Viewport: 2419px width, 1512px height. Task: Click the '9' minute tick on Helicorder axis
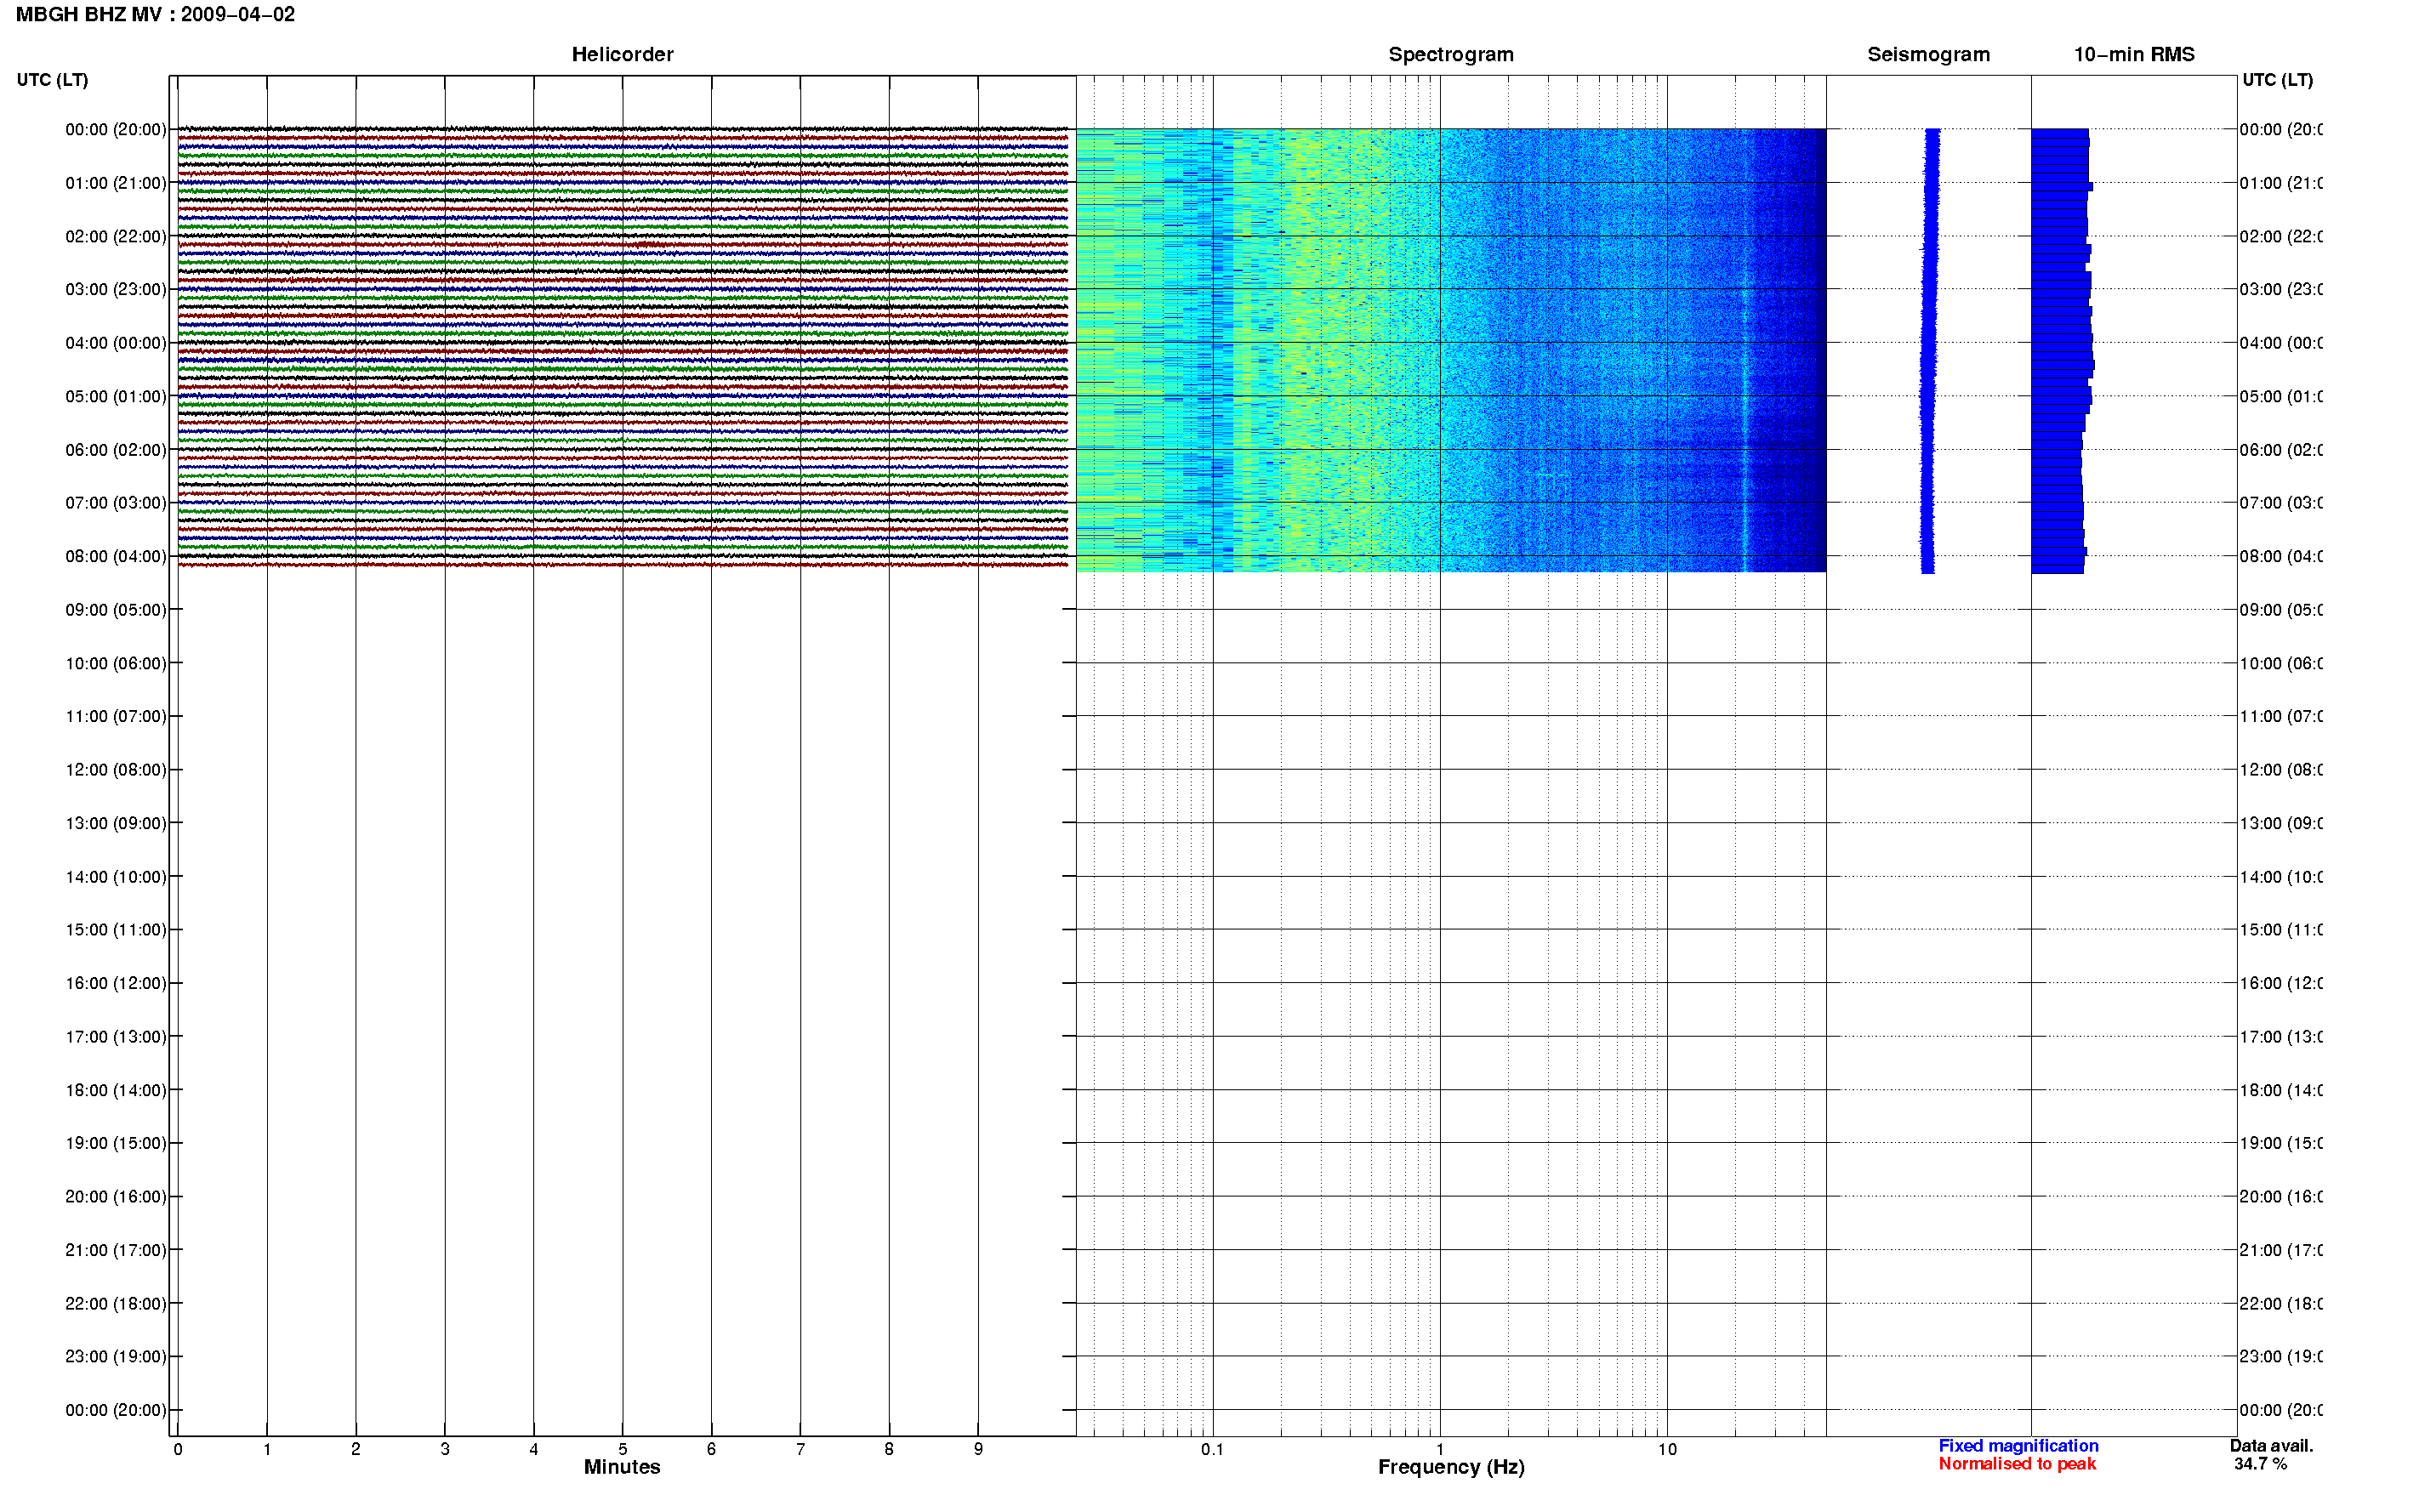point(978,1449)
